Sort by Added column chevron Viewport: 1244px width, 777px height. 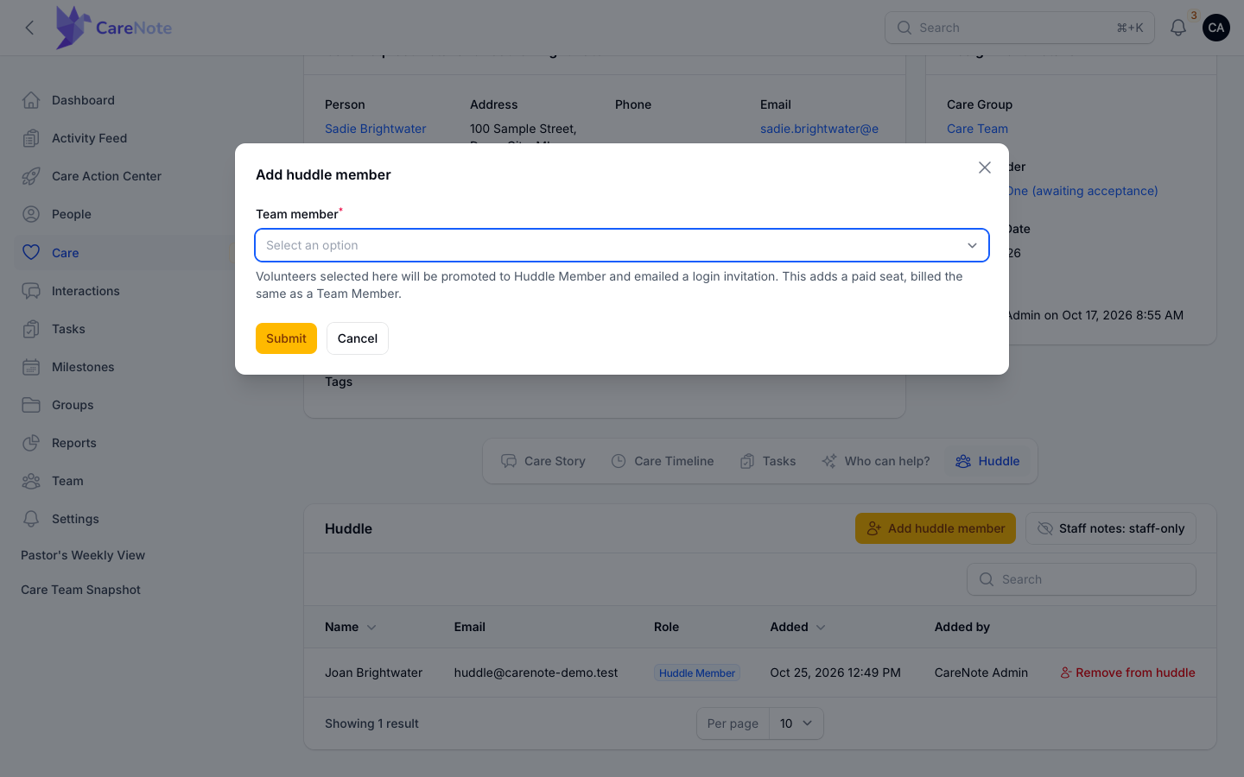821,628
